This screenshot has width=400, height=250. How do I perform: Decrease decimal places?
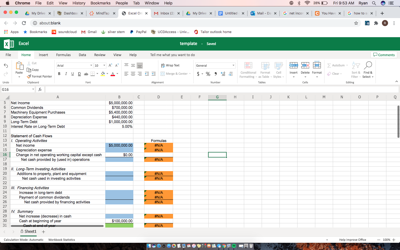(231, 74)
